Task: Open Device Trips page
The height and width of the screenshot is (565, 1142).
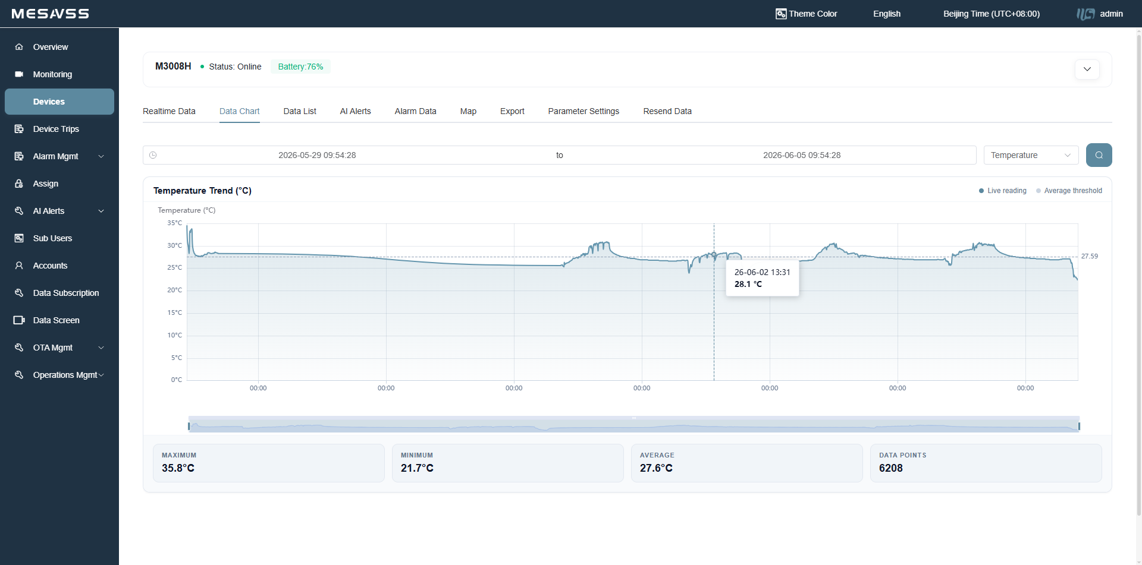Action: (x=59, y=129)
